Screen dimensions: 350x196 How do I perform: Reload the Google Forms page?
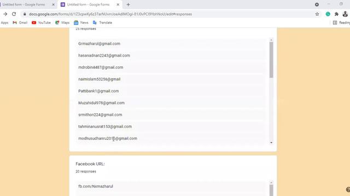coord(14,14)
